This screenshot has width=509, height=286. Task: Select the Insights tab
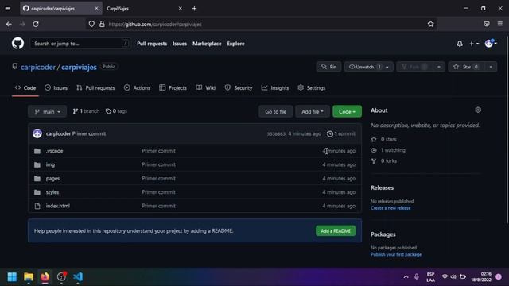275,88
